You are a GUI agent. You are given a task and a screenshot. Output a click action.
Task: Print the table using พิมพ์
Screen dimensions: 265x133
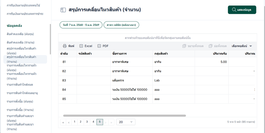pyautogui.click(x=69, y=46)
